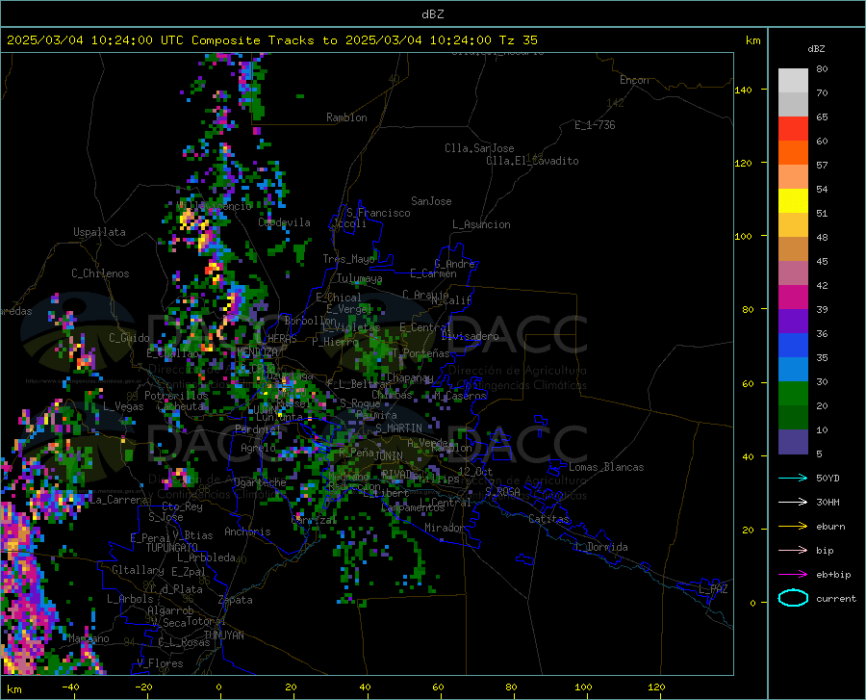Image resolution: width=866 pixels, height=700 pixels.
Task: Select the slate swatch between 10 and 5
Action: click(x=793, y=442)
